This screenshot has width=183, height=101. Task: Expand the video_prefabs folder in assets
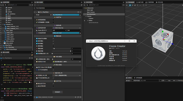pyautogui.click(x=3, y=41)
